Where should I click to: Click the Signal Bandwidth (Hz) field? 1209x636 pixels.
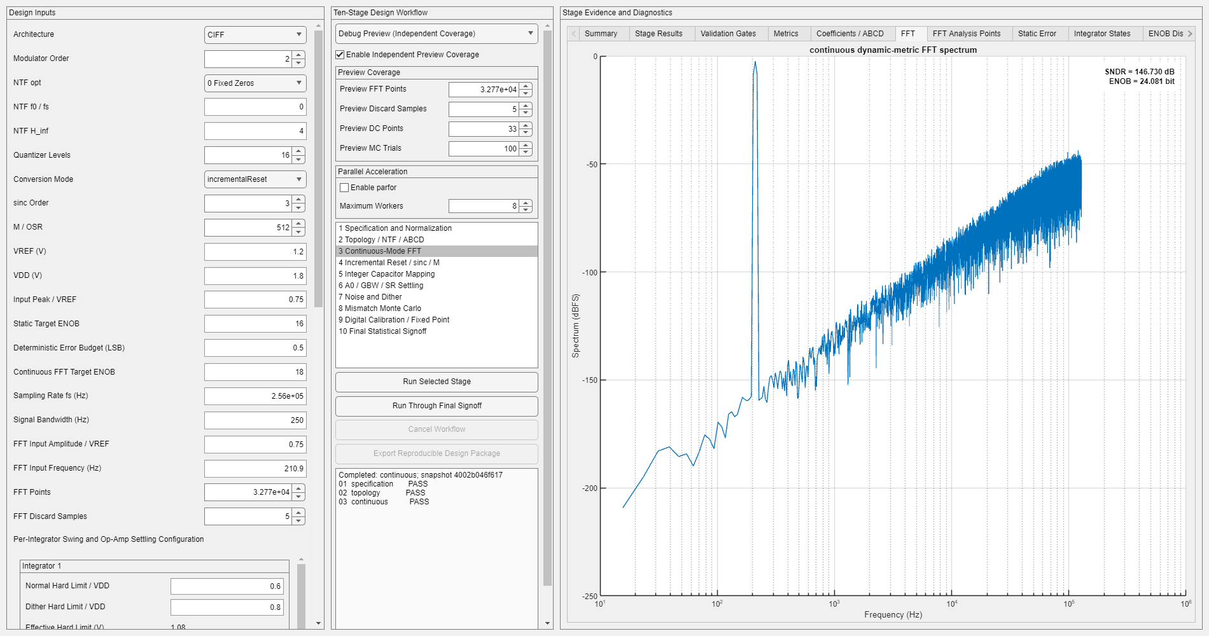[x=255, y=420]
